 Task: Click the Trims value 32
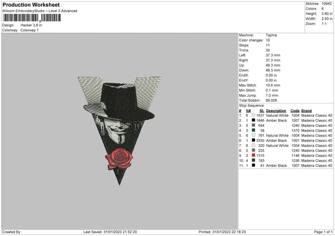coord(267,50)
